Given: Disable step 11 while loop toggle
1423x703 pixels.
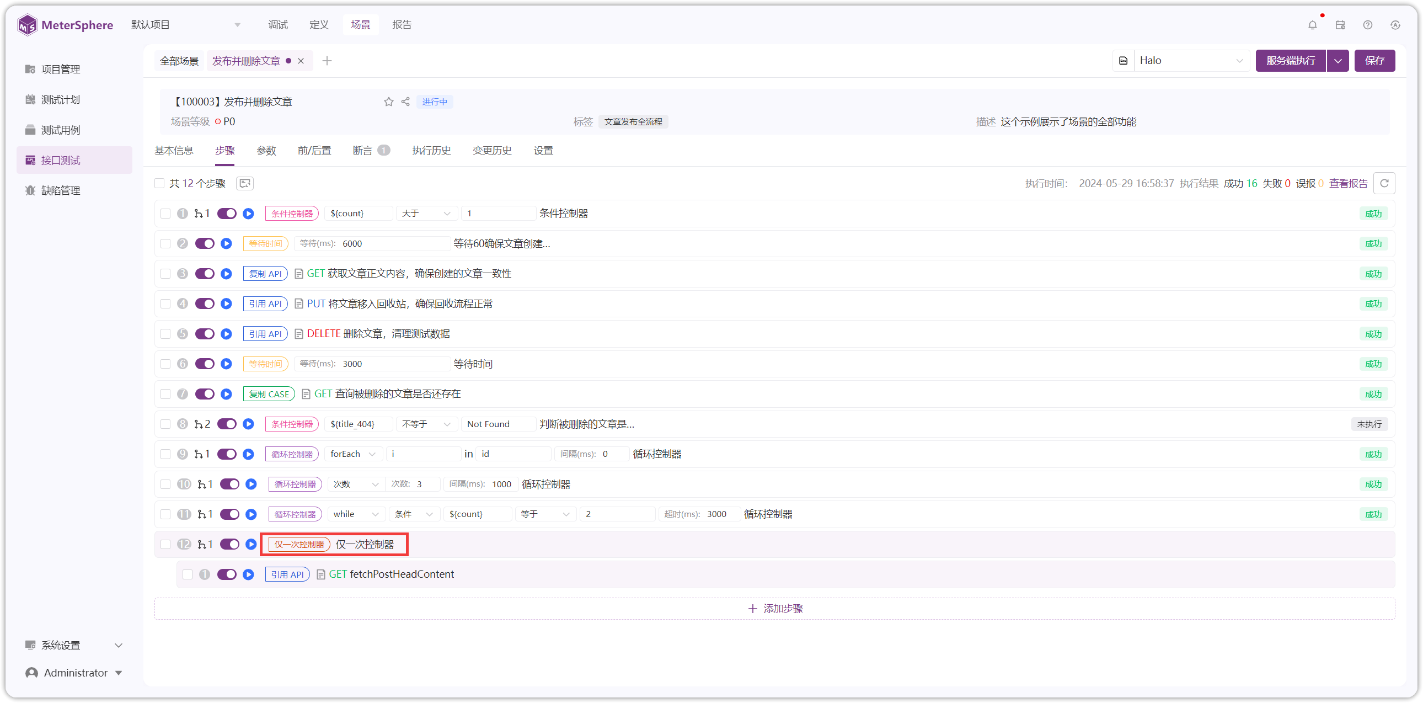Looking at the screenshot, I should click(x=230, y=514).
